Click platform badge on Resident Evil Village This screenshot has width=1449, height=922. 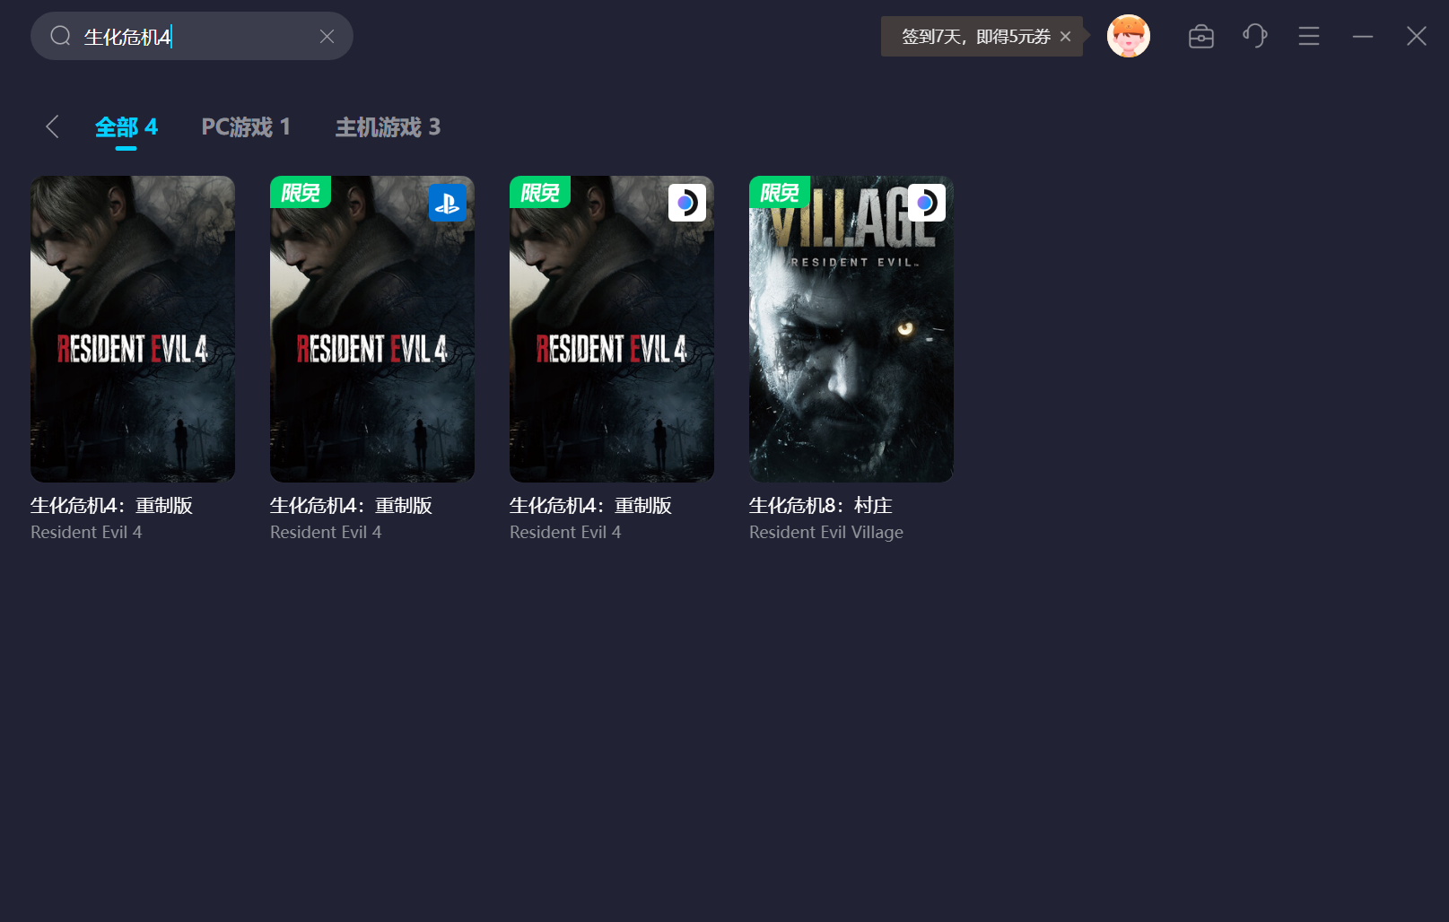(927, 203)
